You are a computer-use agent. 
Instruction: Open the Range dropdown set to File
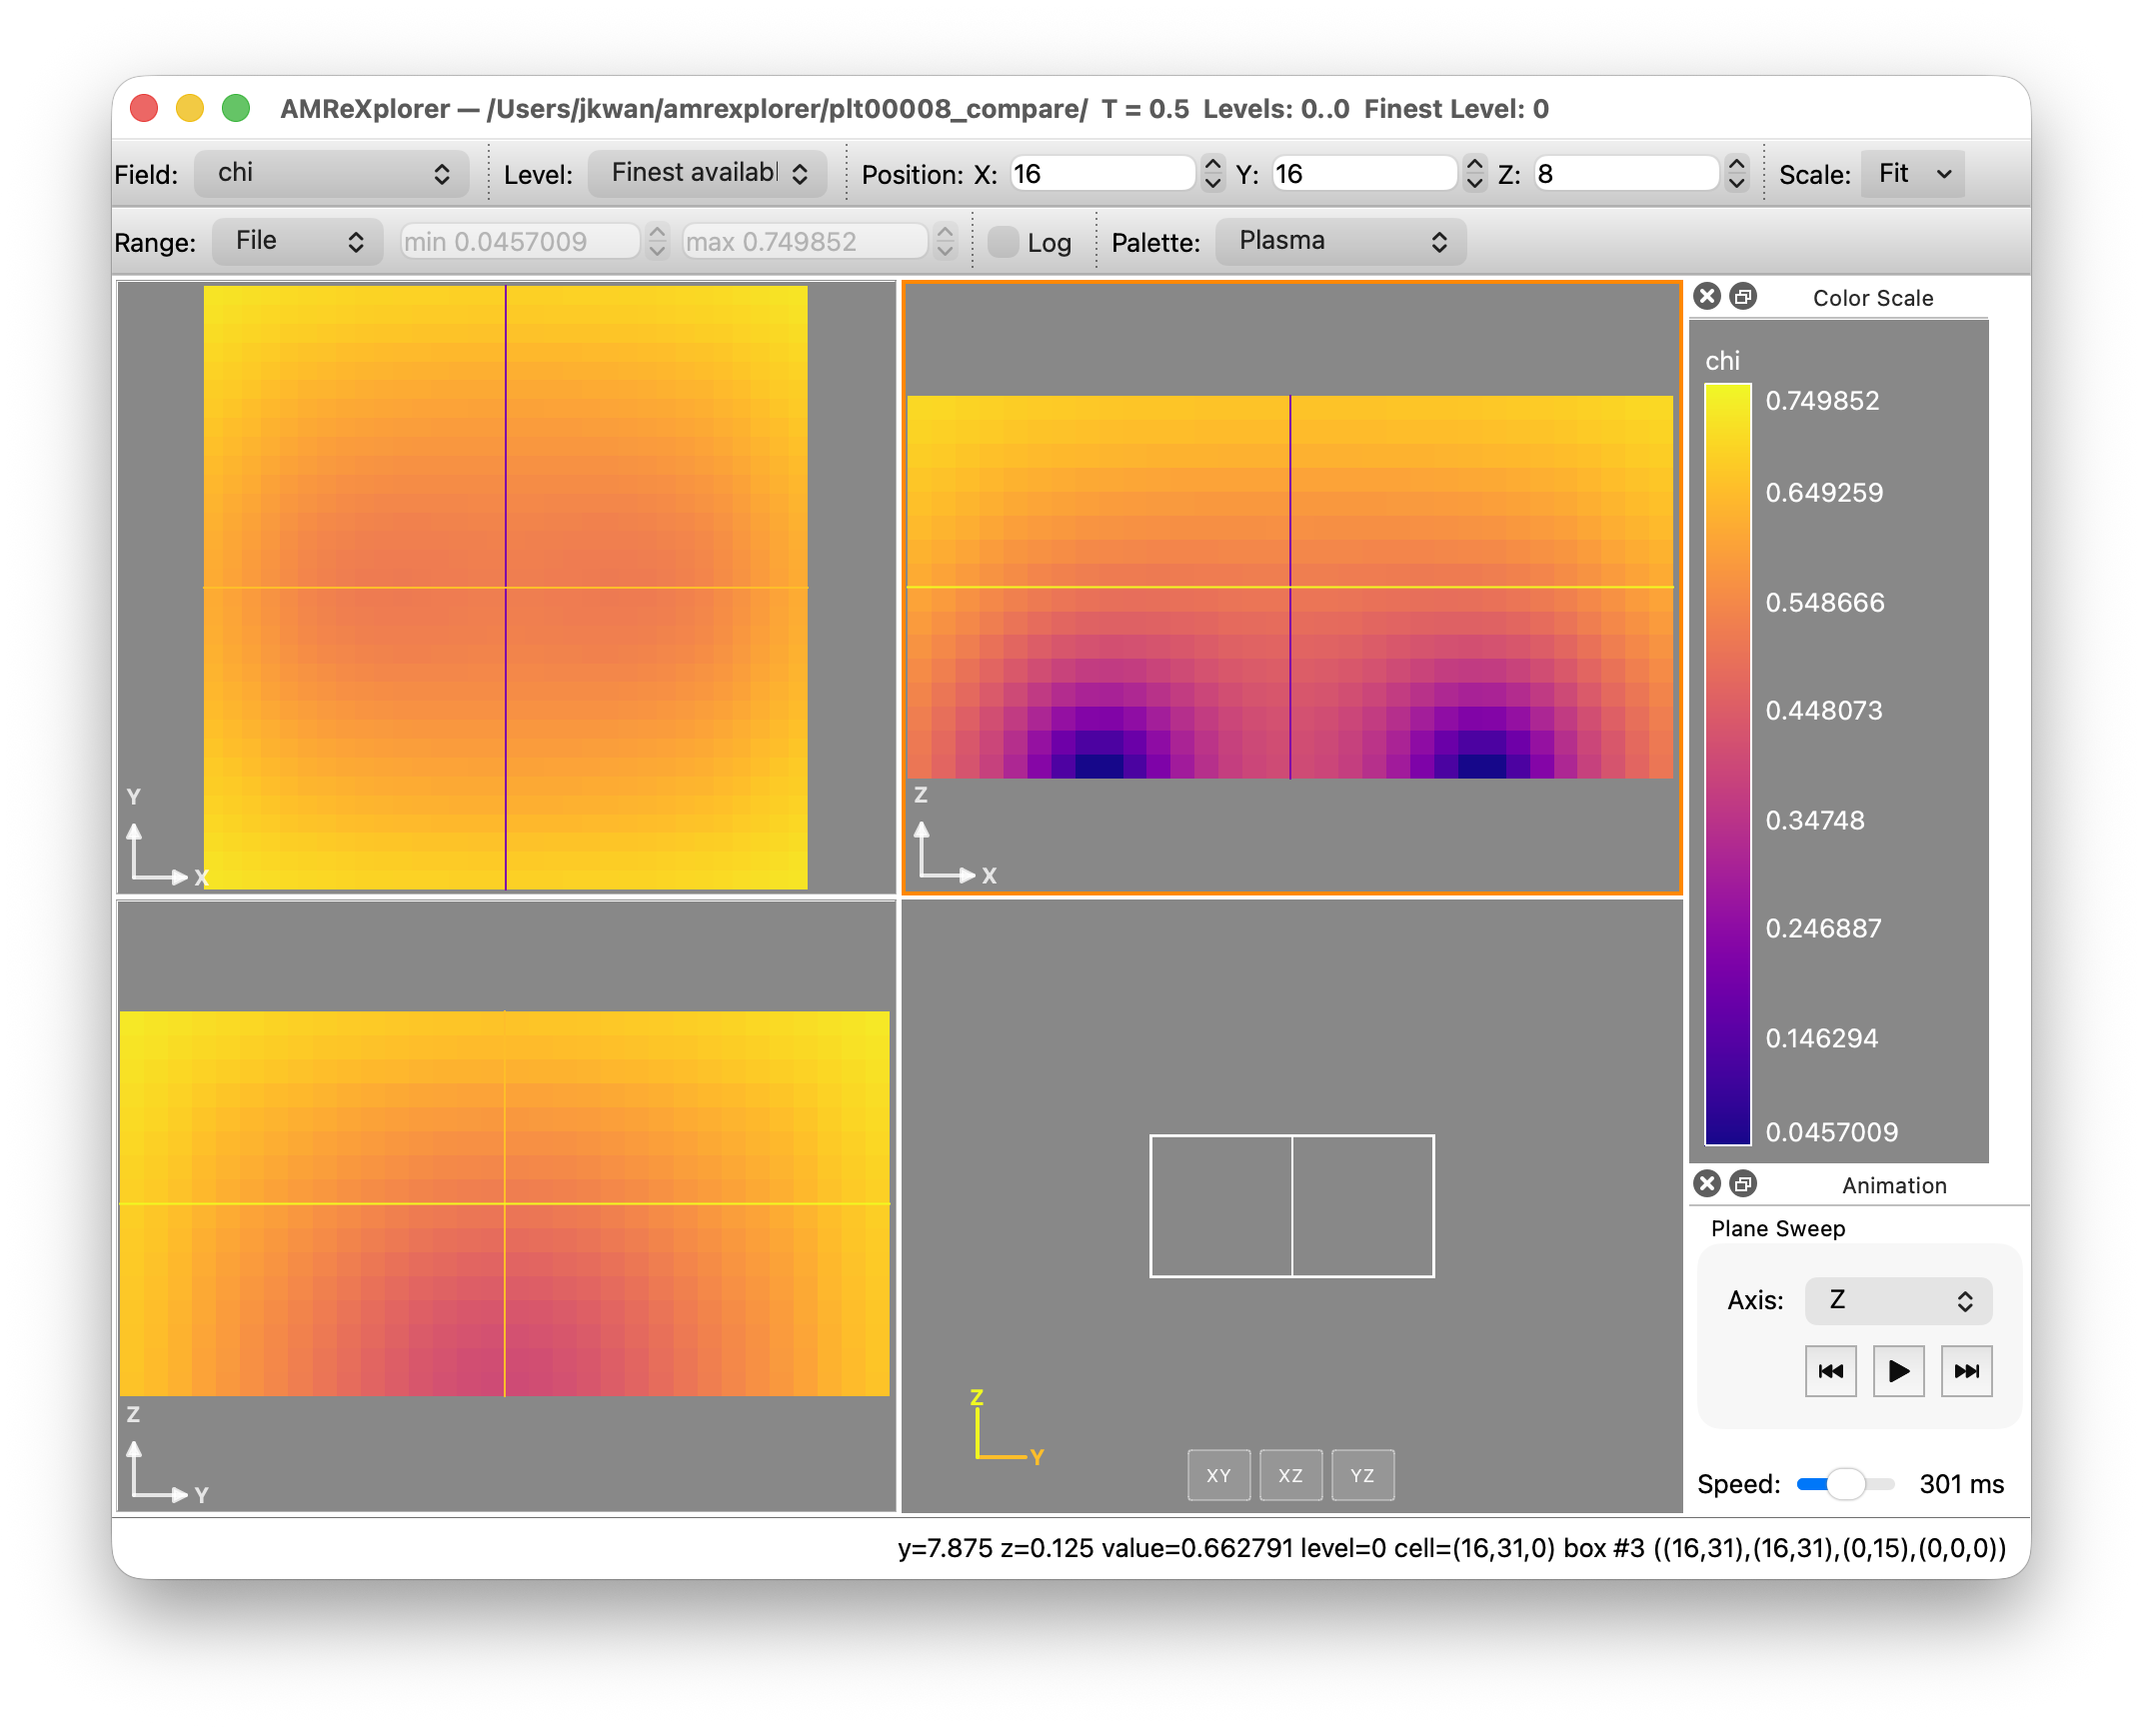point(298,242)
